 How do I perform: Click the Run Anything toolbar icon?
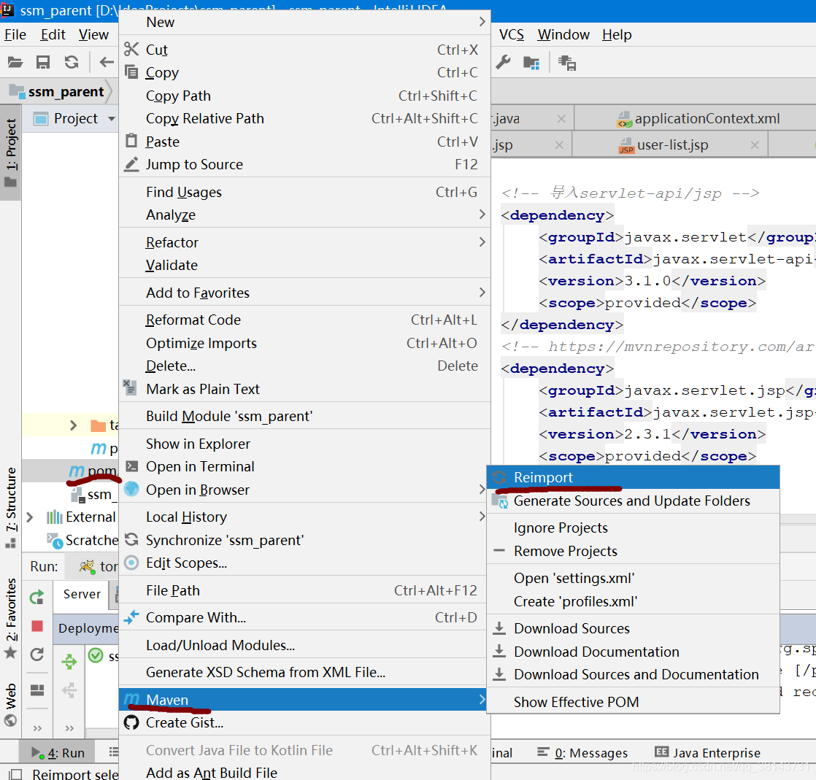(567, 63)
